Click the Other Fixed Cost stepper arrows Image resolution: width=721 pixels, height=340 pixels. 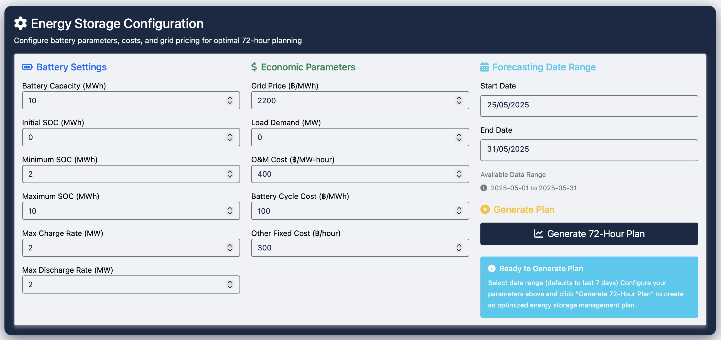[459, 248]
